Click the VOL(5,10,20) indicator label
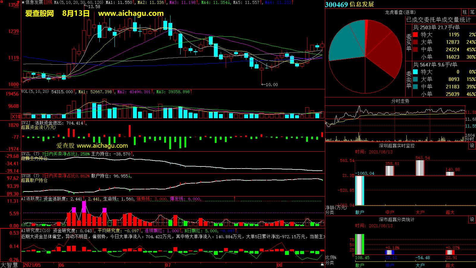This screenshot has width=476, height=268. 35,92
